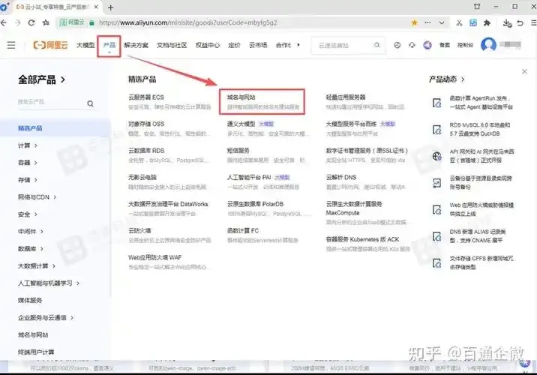Expand the address bar dropdown chevron

coord(442,23)
